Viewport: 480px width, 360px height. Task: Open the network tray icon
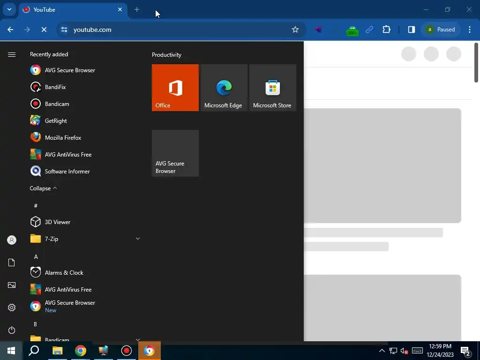coord(393,351)
